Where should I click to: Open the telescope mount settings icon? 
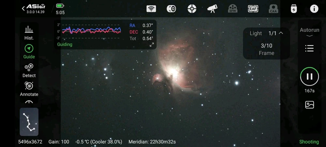(212, 9)
